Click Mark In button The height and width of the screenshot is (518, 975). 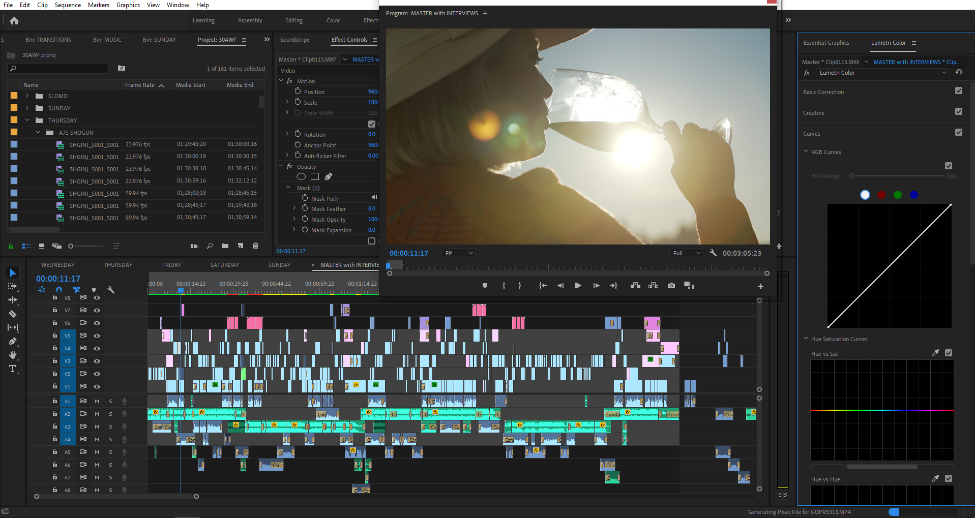coord(504,286)
